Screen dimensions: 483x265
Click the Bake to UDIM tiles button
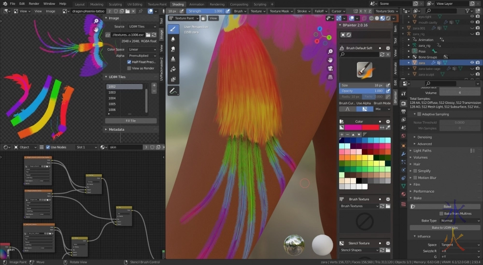pyautogui.click(x=445, y=227)
